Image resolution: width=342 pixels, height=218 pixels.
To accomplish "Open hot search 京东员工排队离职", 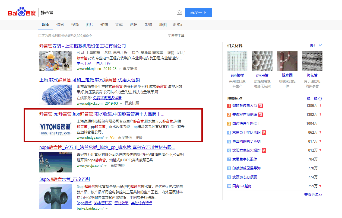I will tap(246, 133).
